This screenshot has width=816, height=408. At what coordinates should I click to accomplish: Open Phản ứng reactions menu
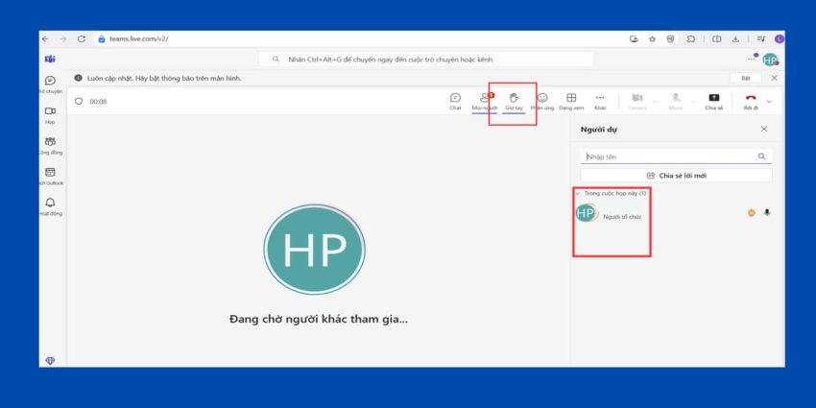(542, 101)
